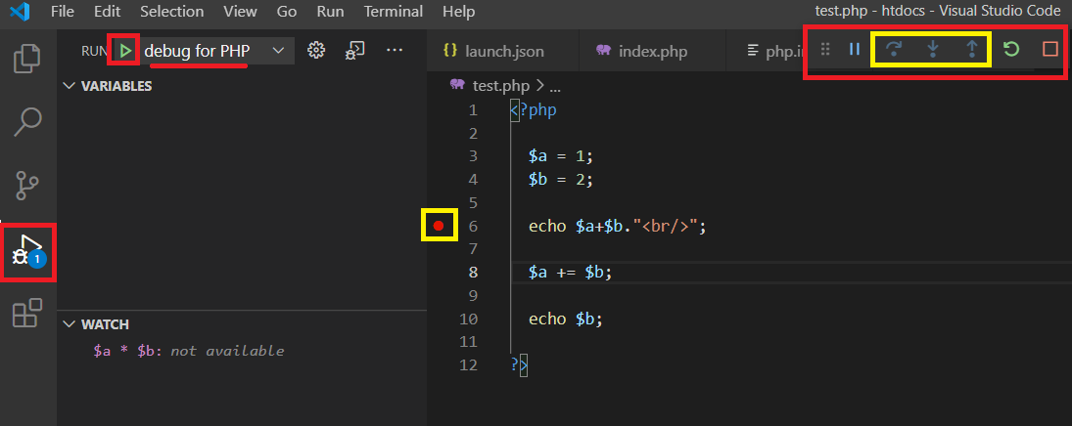The width and height of the screenshot is (1072, 426).
Task: Step over in the debug toolbar
Action: [894, 49]
